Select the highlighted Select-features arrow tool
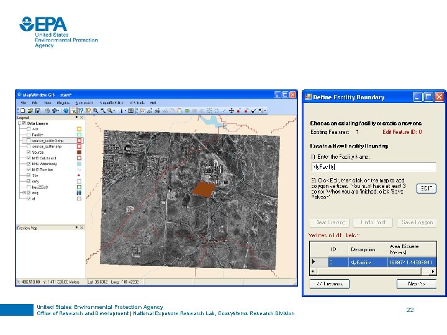This screenshot has height=335, width=447. 73,110
